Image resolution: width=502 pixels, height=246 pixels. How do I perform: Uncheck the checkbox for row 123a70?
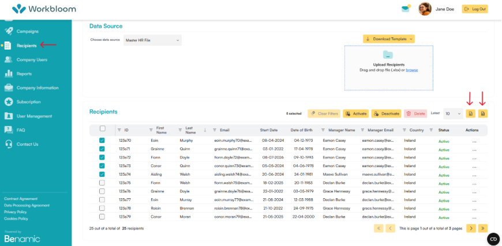[x=102, y=140]
